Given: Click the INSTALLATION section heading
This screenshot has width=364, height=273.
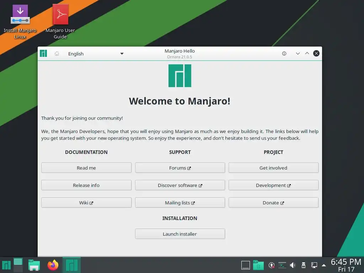Looking at the screenshot, I should pos(180,218).
